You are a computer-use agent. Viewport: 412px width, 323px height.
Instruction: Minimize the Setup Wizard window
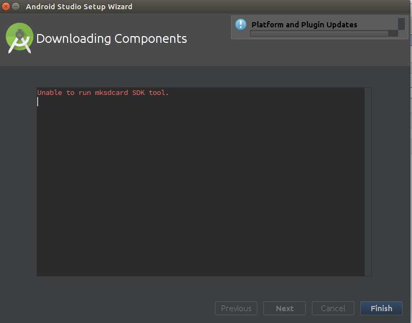[16, 6]
